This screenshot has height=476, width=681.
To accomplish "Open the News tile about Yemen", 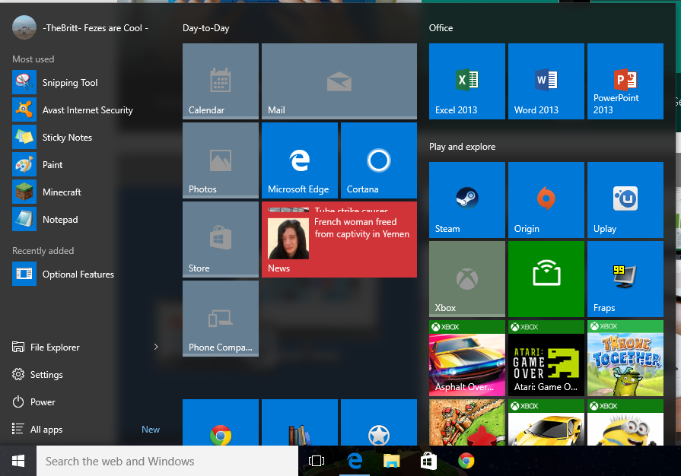I will click(x=339, y=239).
